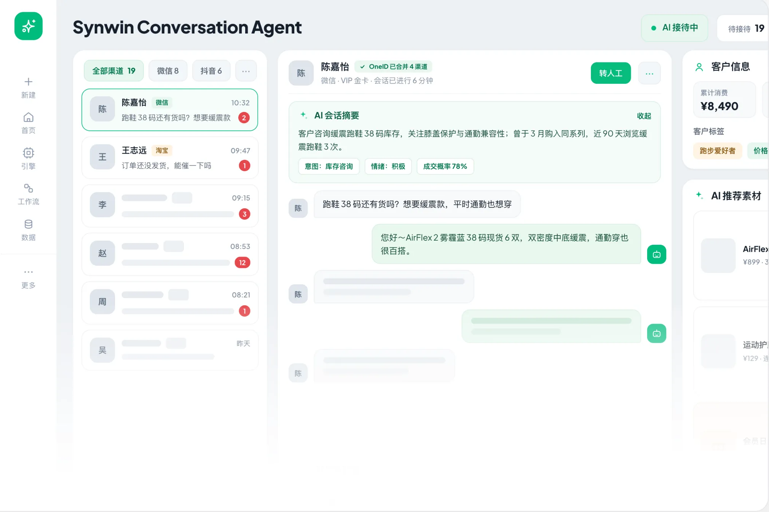Click the 李 avatar in conversation list

point(102,205)
